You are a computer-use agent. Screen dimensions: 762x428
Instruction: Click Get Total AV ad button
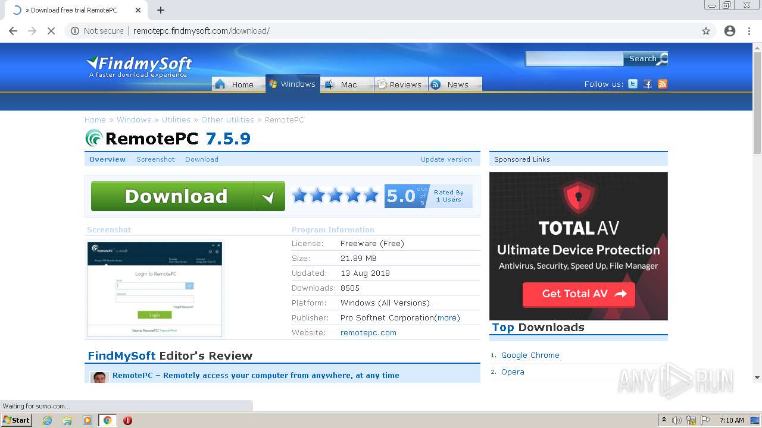tap(579, 294)
